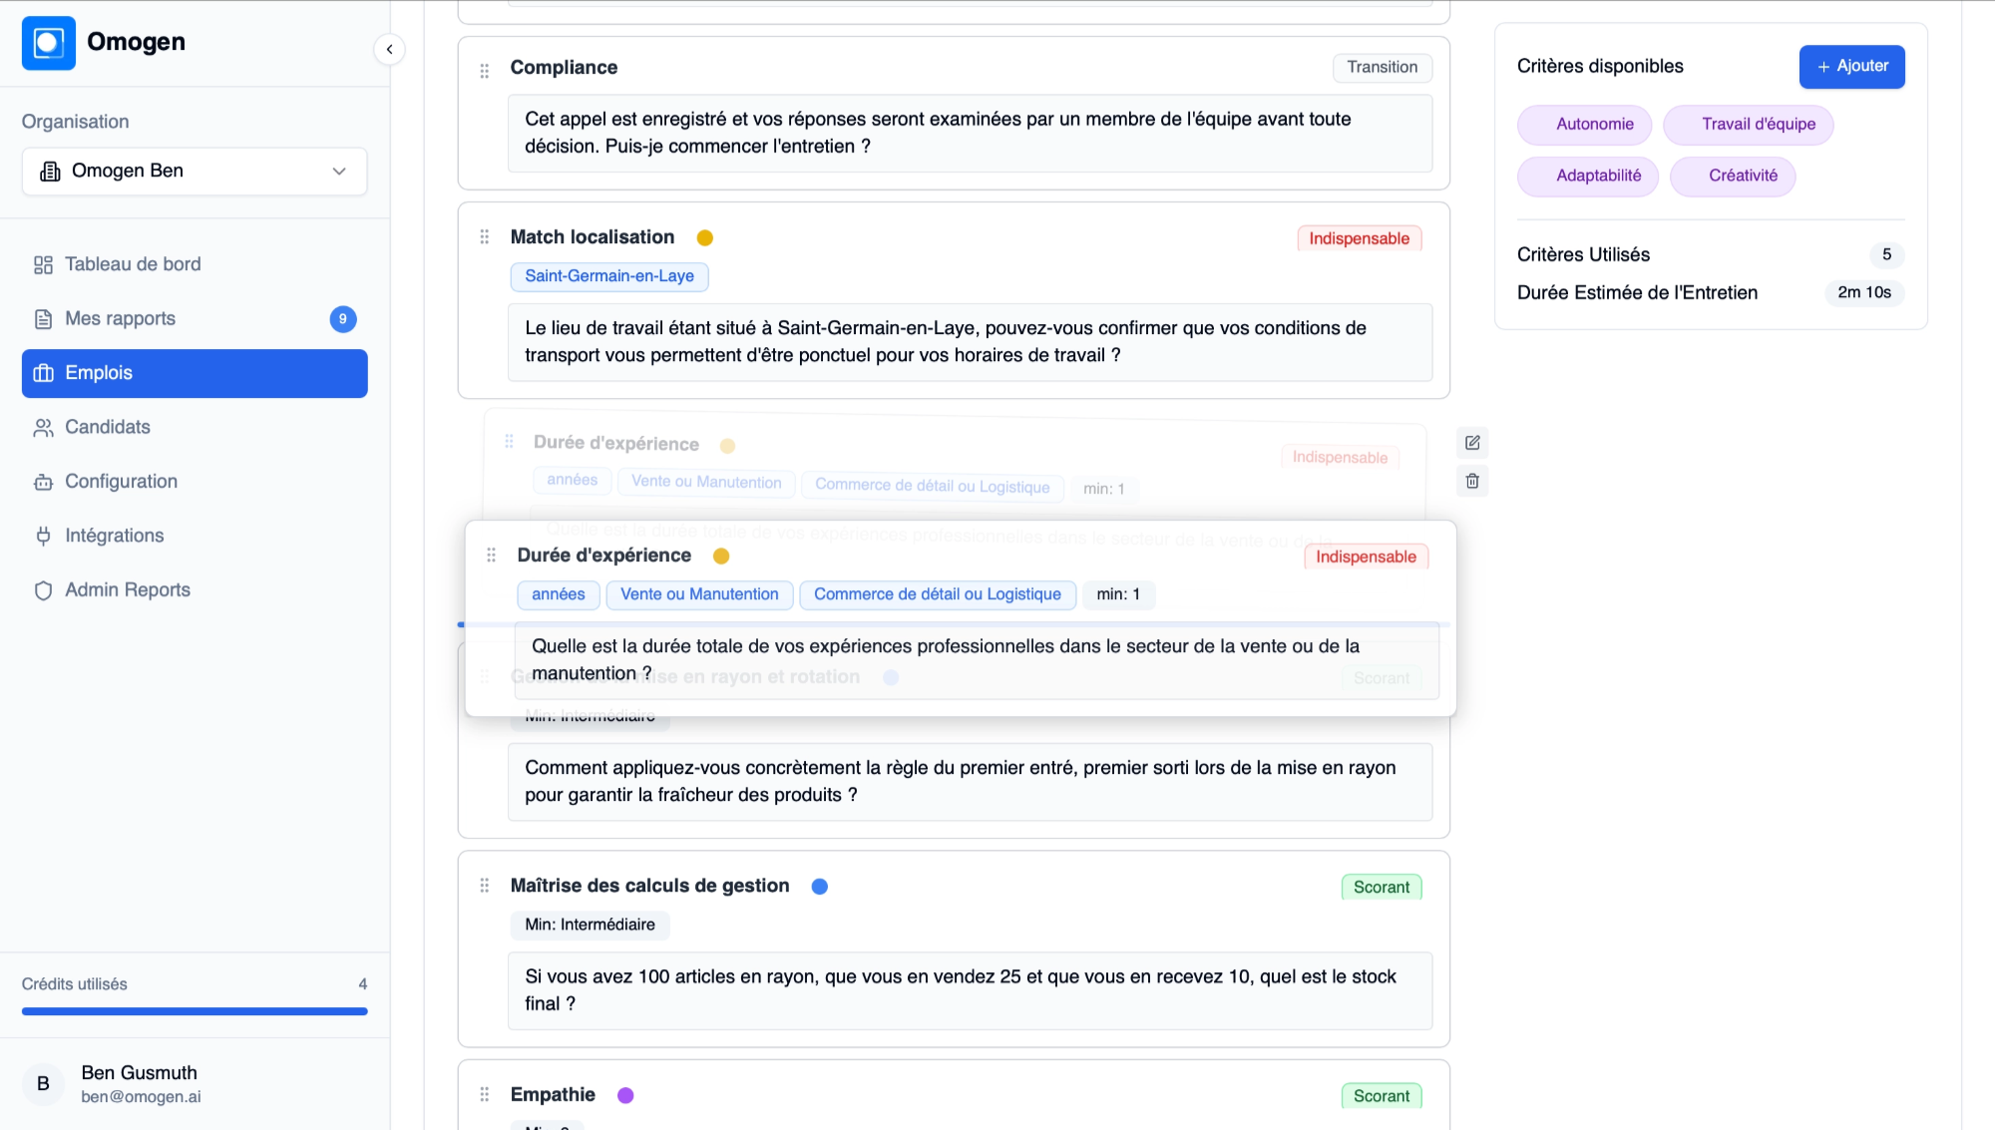Open the Intégrations plug icon
Screen dimensions: 1995x1130
(42, 536)
